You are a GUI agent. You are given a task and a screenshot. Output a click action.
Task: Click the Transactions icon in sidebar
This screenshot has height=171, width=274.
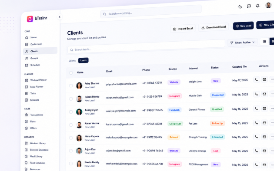27,115
